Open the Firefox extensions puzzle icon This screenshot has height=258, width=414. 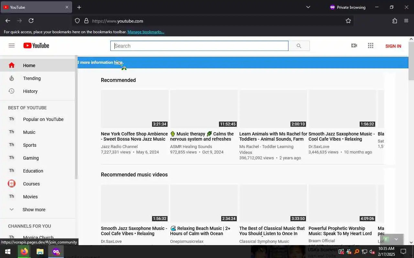395,21
